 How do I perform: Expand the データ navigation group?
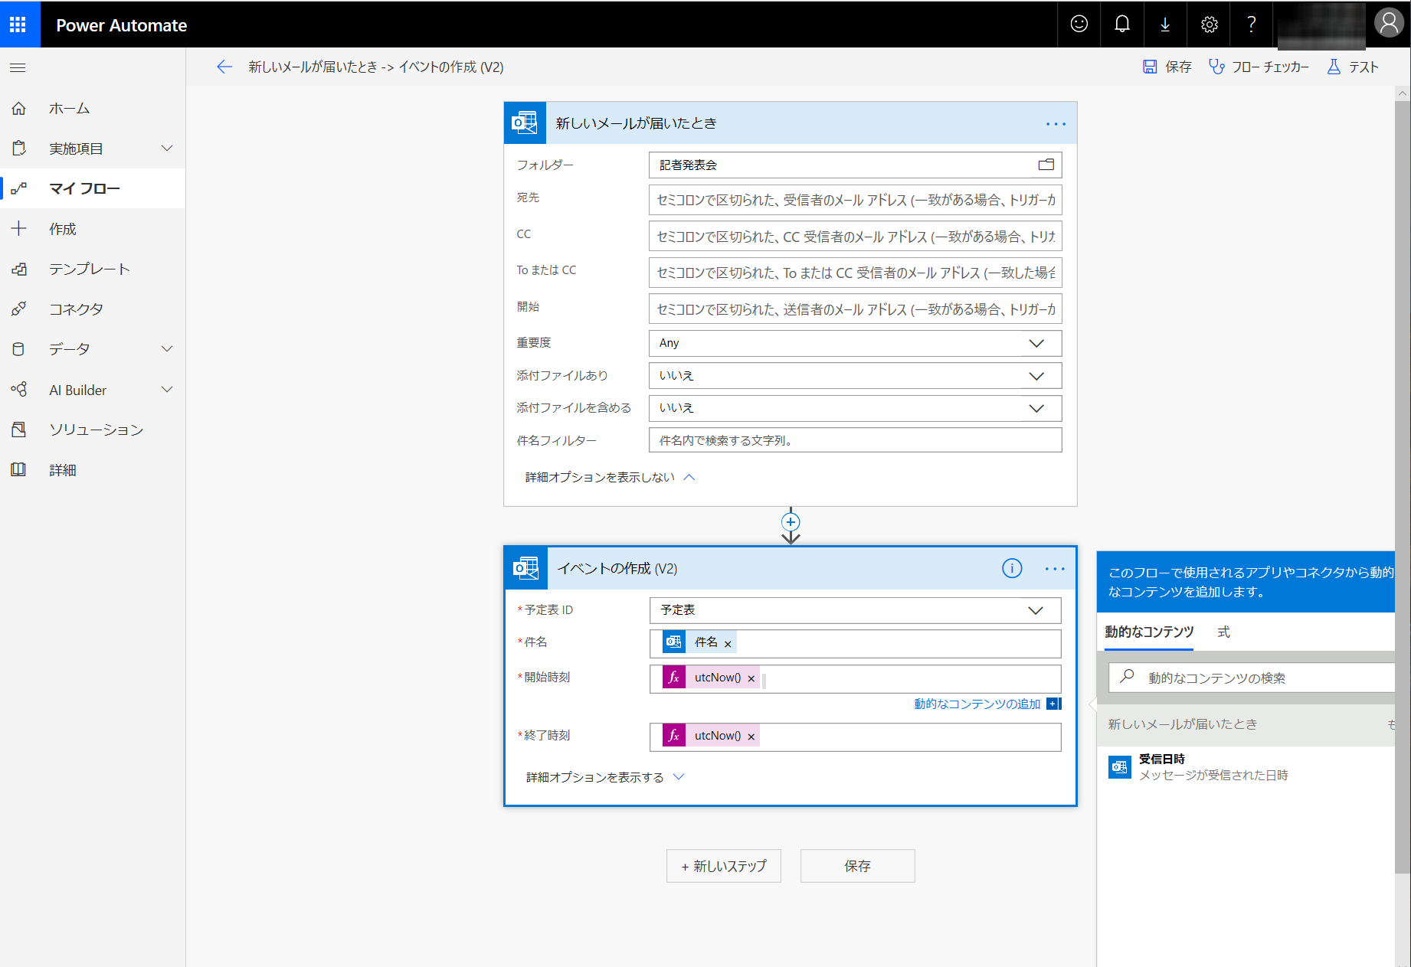click(167, 349)
